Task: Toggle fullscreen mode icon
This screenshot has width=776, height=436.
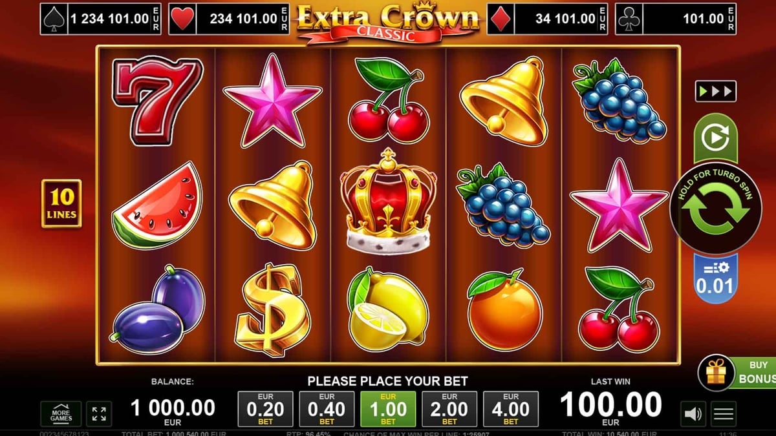Action: pos(99,414)
